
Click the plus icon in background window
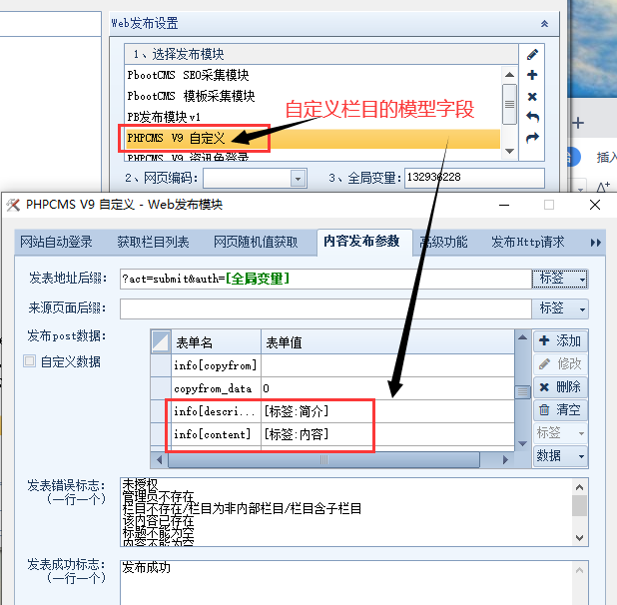[x=578, y=123]
